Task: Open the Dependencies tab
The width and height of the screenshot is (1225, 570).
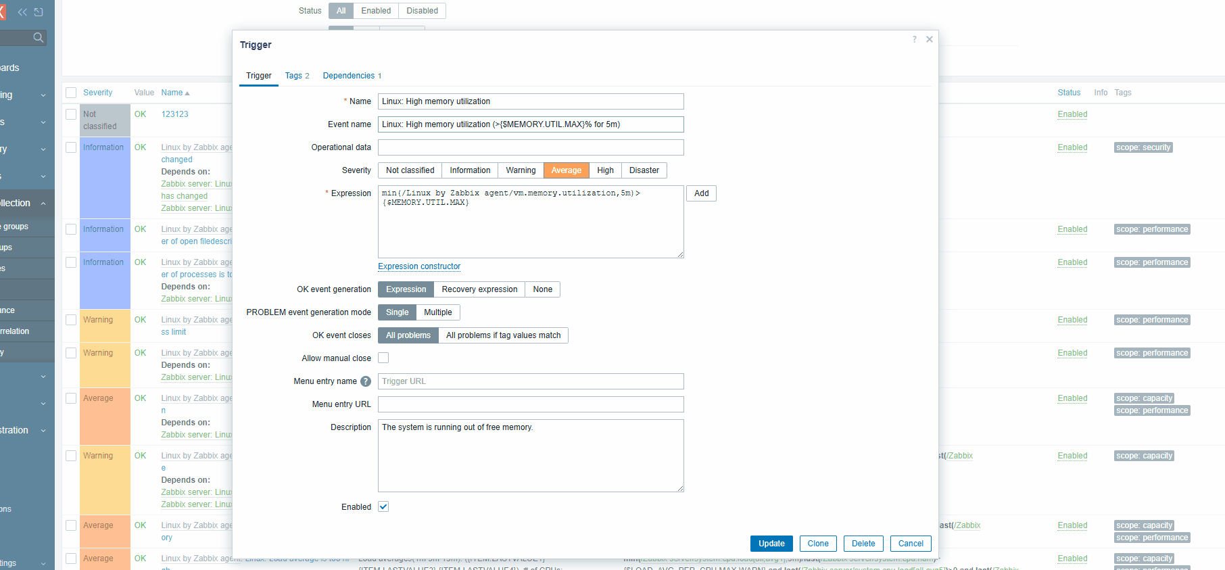Action: [x=352, y=76]
